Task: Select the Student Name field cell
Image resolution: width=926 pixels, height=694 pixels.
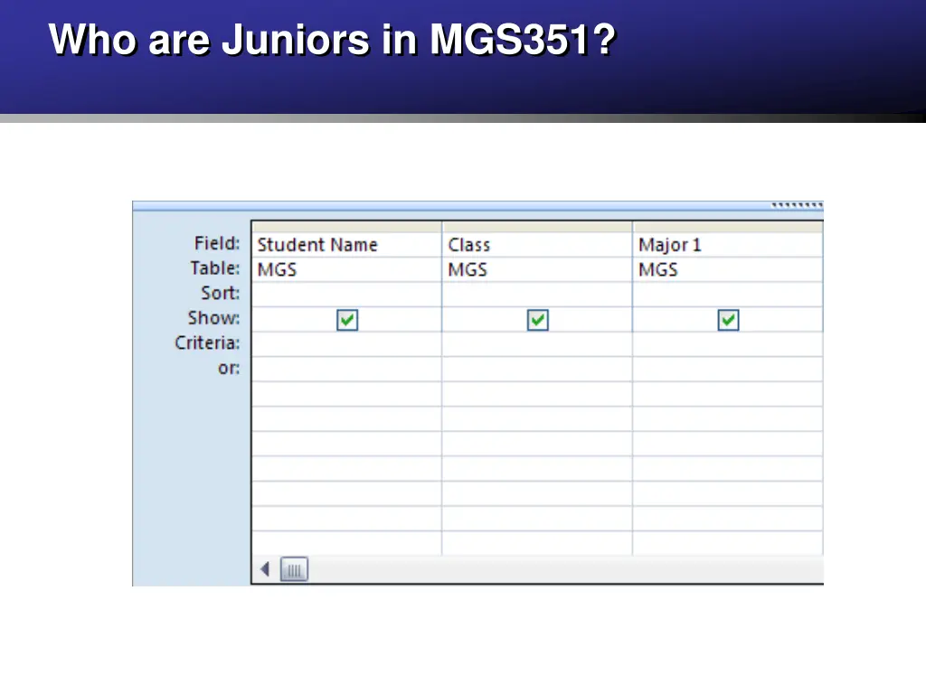Action: tap(346, 244)
